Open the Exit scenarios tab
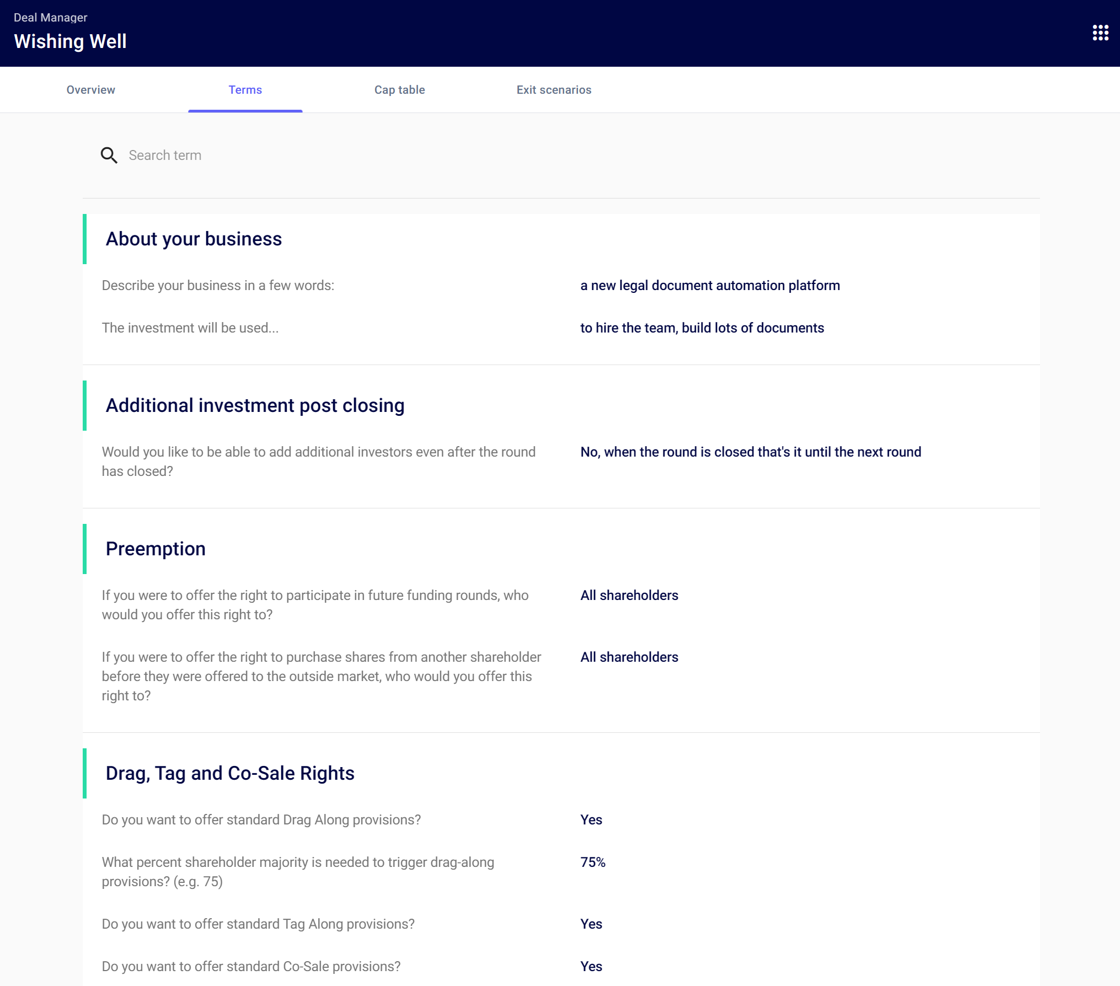Screen dimensions: 1120x986 (554, 89)
